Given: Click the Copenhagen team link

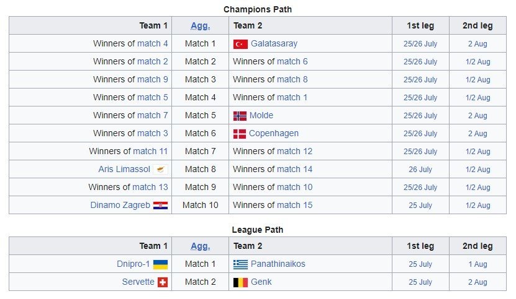Looking at the screenshot, I should coord(273,134).
